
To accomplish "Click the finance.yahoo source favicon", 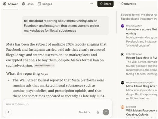I will tap(122, 26).
